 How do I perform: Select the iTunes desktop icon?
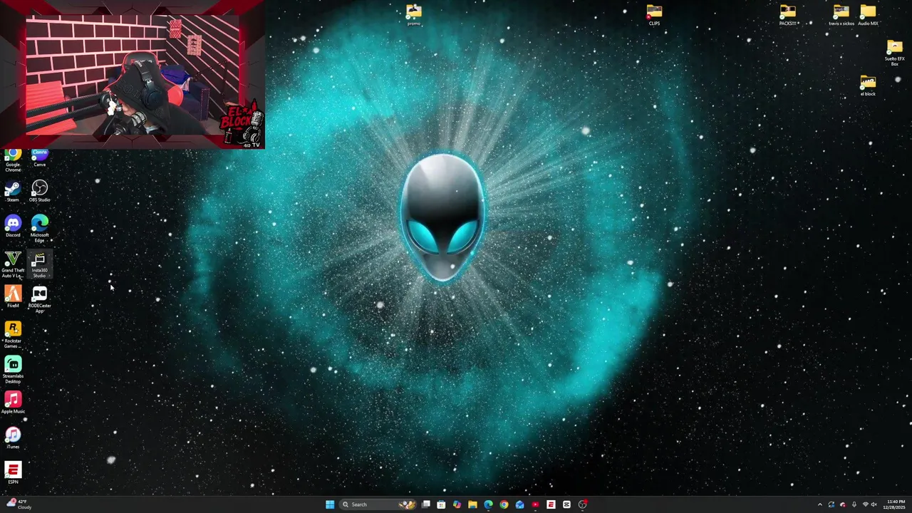(13, 438)
